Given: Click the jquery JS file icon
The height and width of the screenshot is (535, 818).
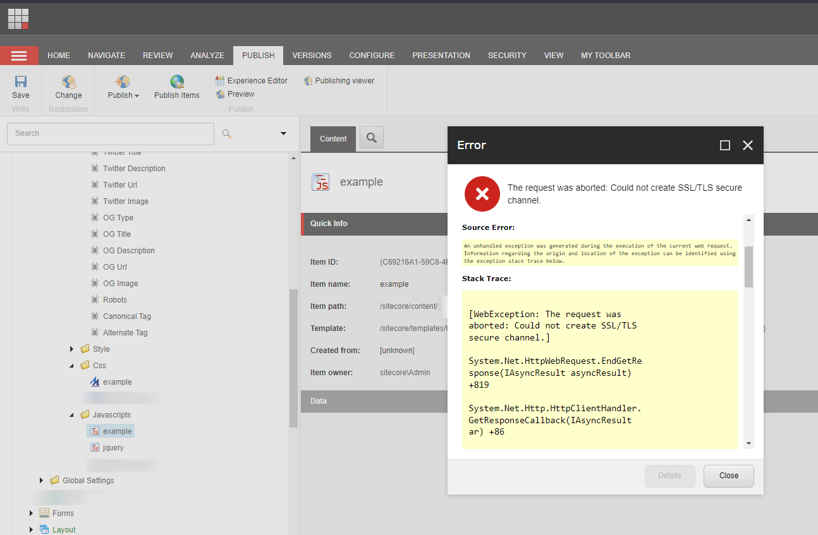Looking at the screenshot, I should coord(94,448).
